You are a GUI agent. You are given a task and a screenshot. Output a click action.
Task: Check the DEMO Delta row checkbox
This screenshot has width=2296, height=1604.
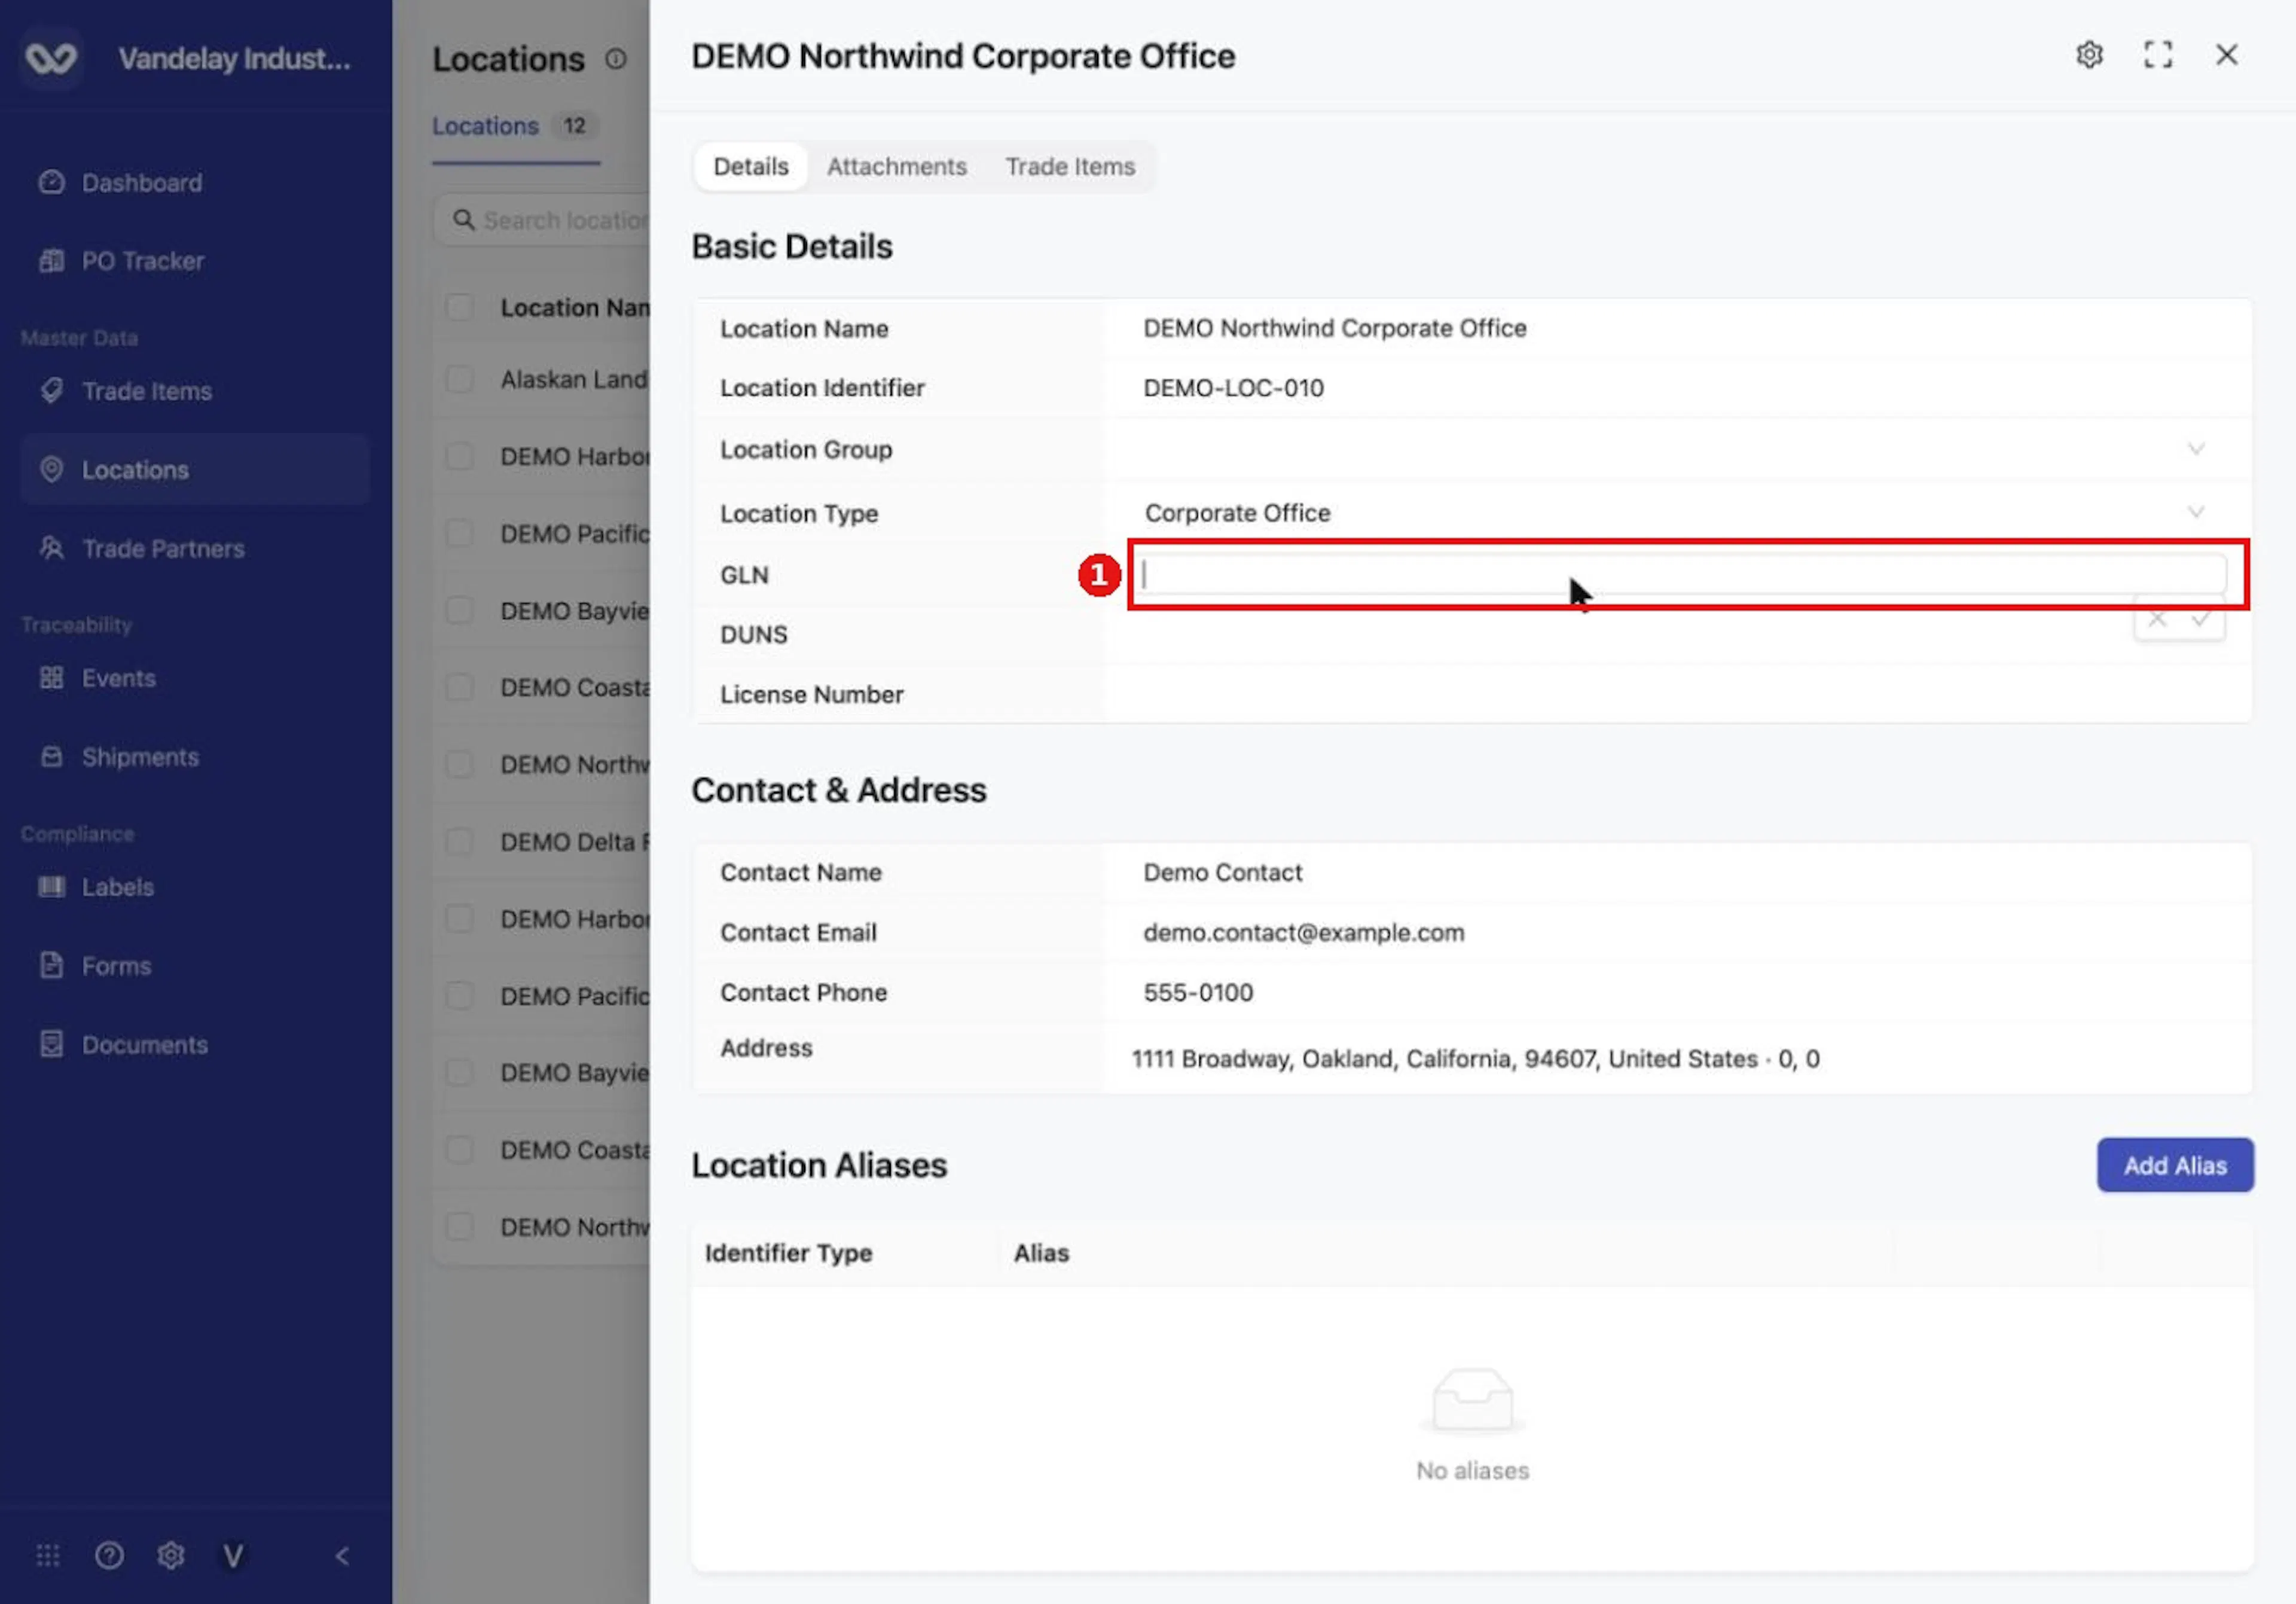460,842
